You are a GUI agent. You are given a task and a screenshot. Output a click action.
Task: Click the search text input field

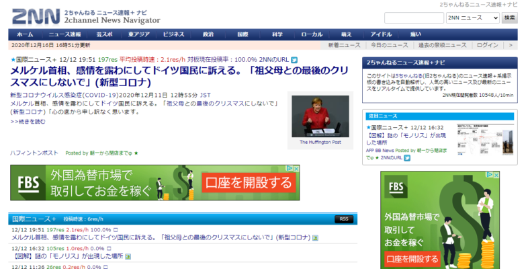[414, 18]
